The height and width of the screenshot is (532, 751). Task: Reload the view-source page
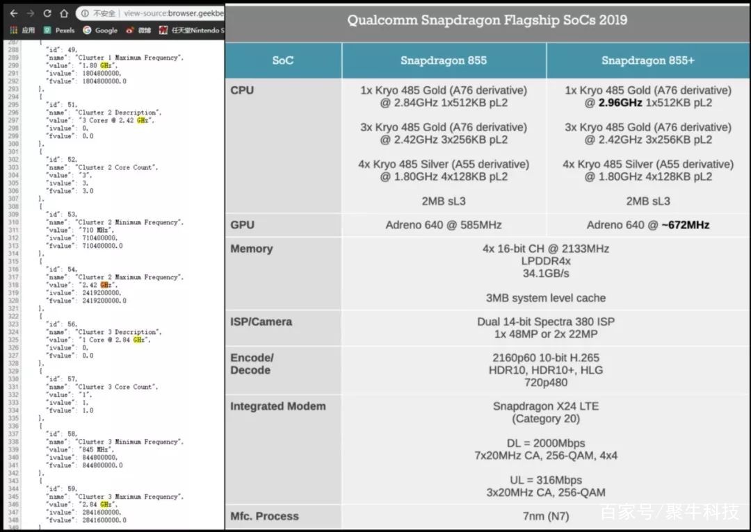[47, 13]
